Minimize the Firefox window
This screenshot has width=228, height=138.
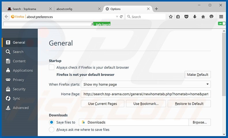pyautogui.click(x=199, y=5)
